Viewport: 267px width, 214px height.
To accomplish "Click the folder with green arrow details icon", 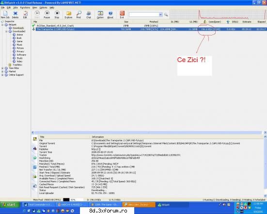I will pos(35,177).
